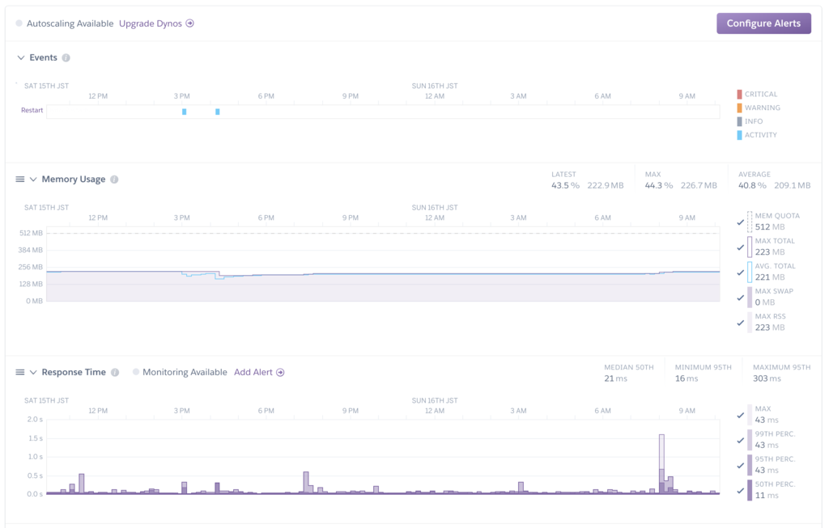The height and width of the screenshot is (528, 829).
Task: Click the Configure Alerts button
Action: click(x=763, y=23)
